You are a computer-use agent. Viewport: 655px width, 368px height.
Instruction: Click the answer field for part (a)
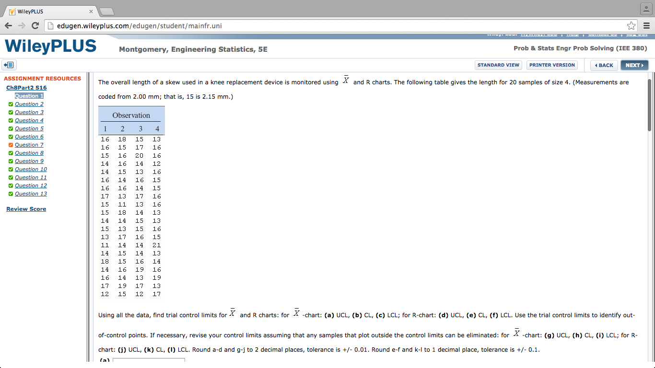(149, 359)
